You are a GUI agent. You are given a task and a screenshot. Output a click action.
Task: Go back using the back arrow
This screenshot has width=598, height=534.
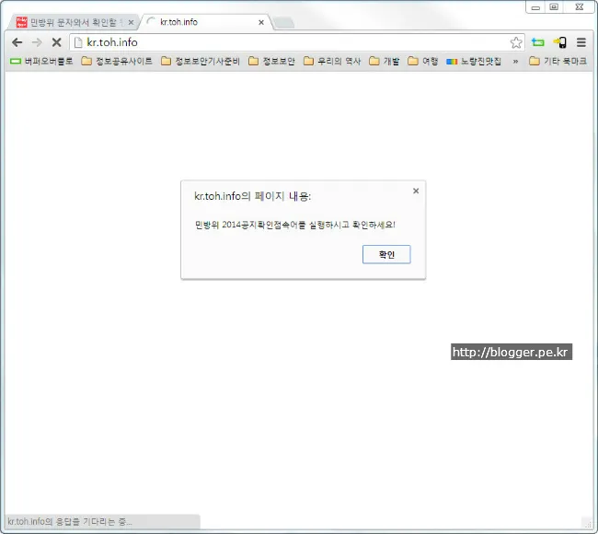[x=17, y=42]
